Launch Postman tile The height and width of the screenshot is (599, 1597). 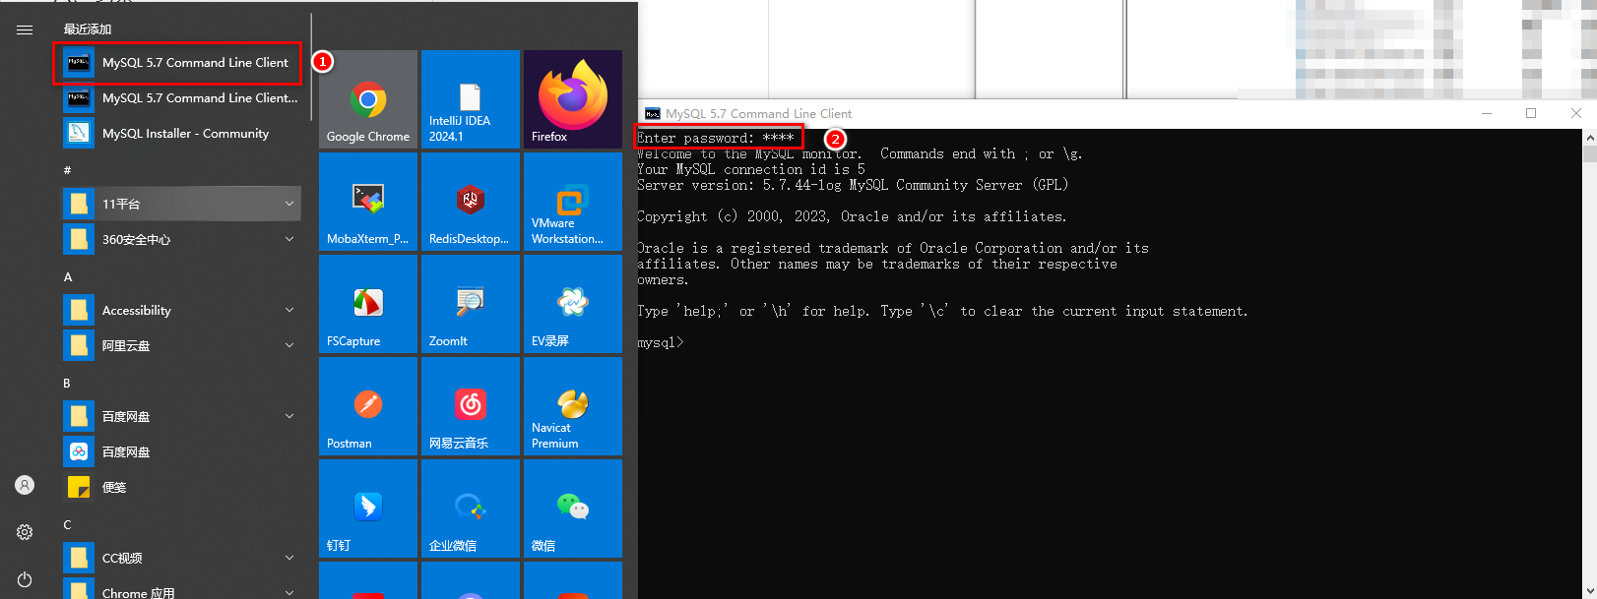[x=368, y=406]
